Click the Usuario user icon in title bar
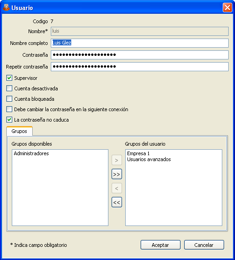 coord(6,7)
